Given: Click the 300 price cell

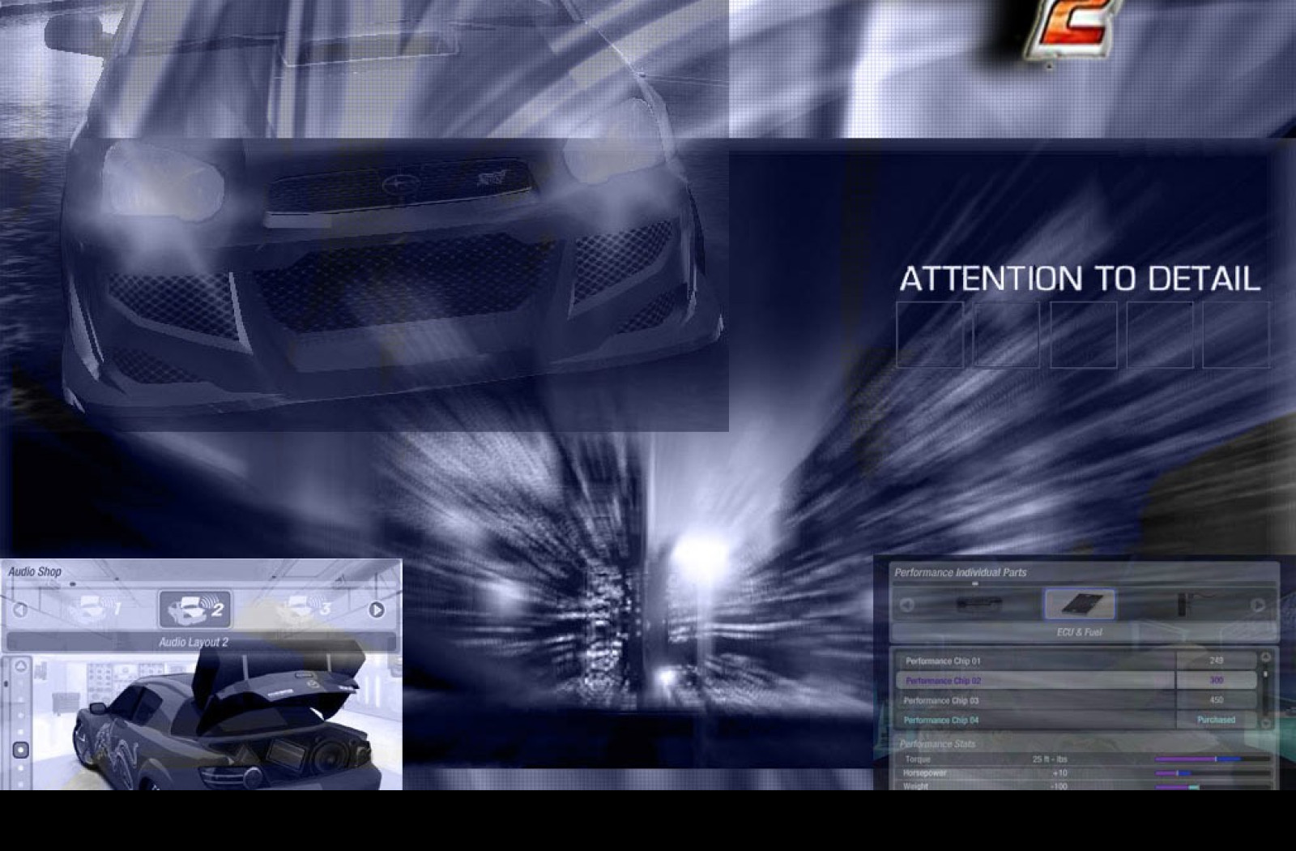Looking at the screenshot, I should pyautogui.click(x=1216, y=680).
